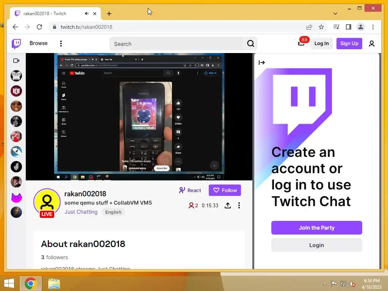Click the Chrome taskbar icon
This screenshot has width=388, height=291.
coord(30,283)
